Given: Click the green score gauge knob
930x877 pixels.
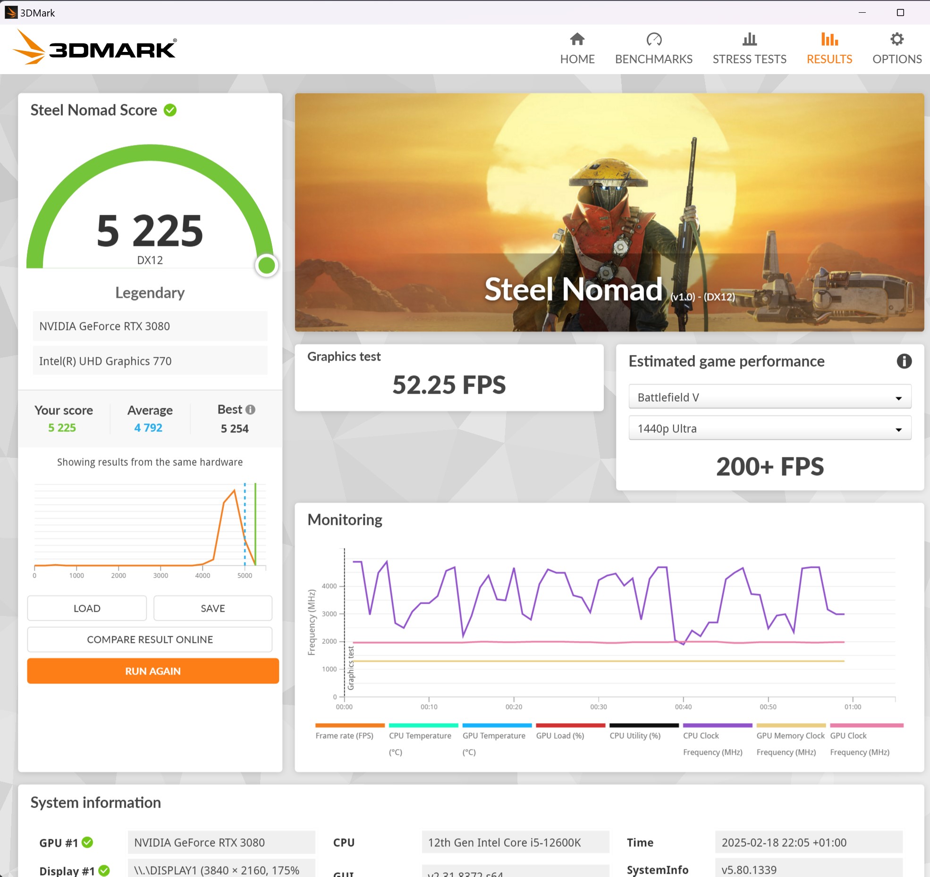Looking at the screenshot, I should (267, 265).
